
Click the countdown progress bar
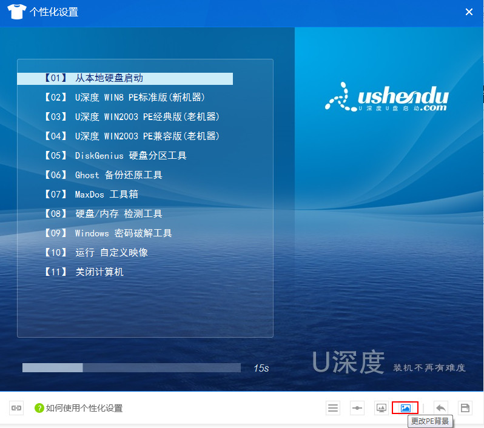click(131, 367)
